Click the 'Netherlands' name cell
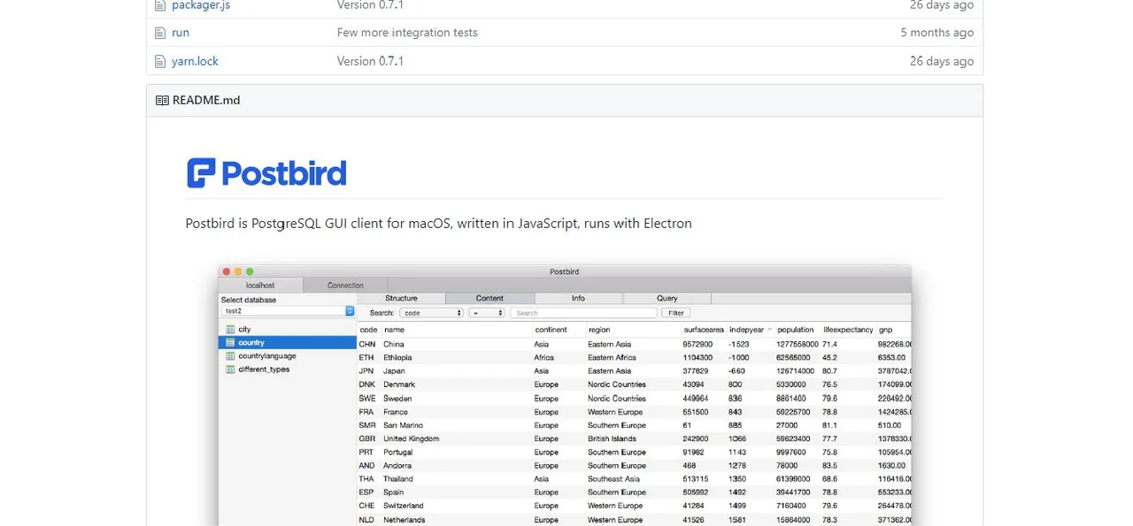Image resolution: width=1133 pixels, height=526 pixels. point(404,520)
